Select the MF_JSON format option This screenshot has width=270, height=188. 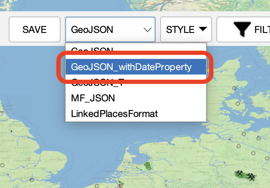tap(93, 98)
